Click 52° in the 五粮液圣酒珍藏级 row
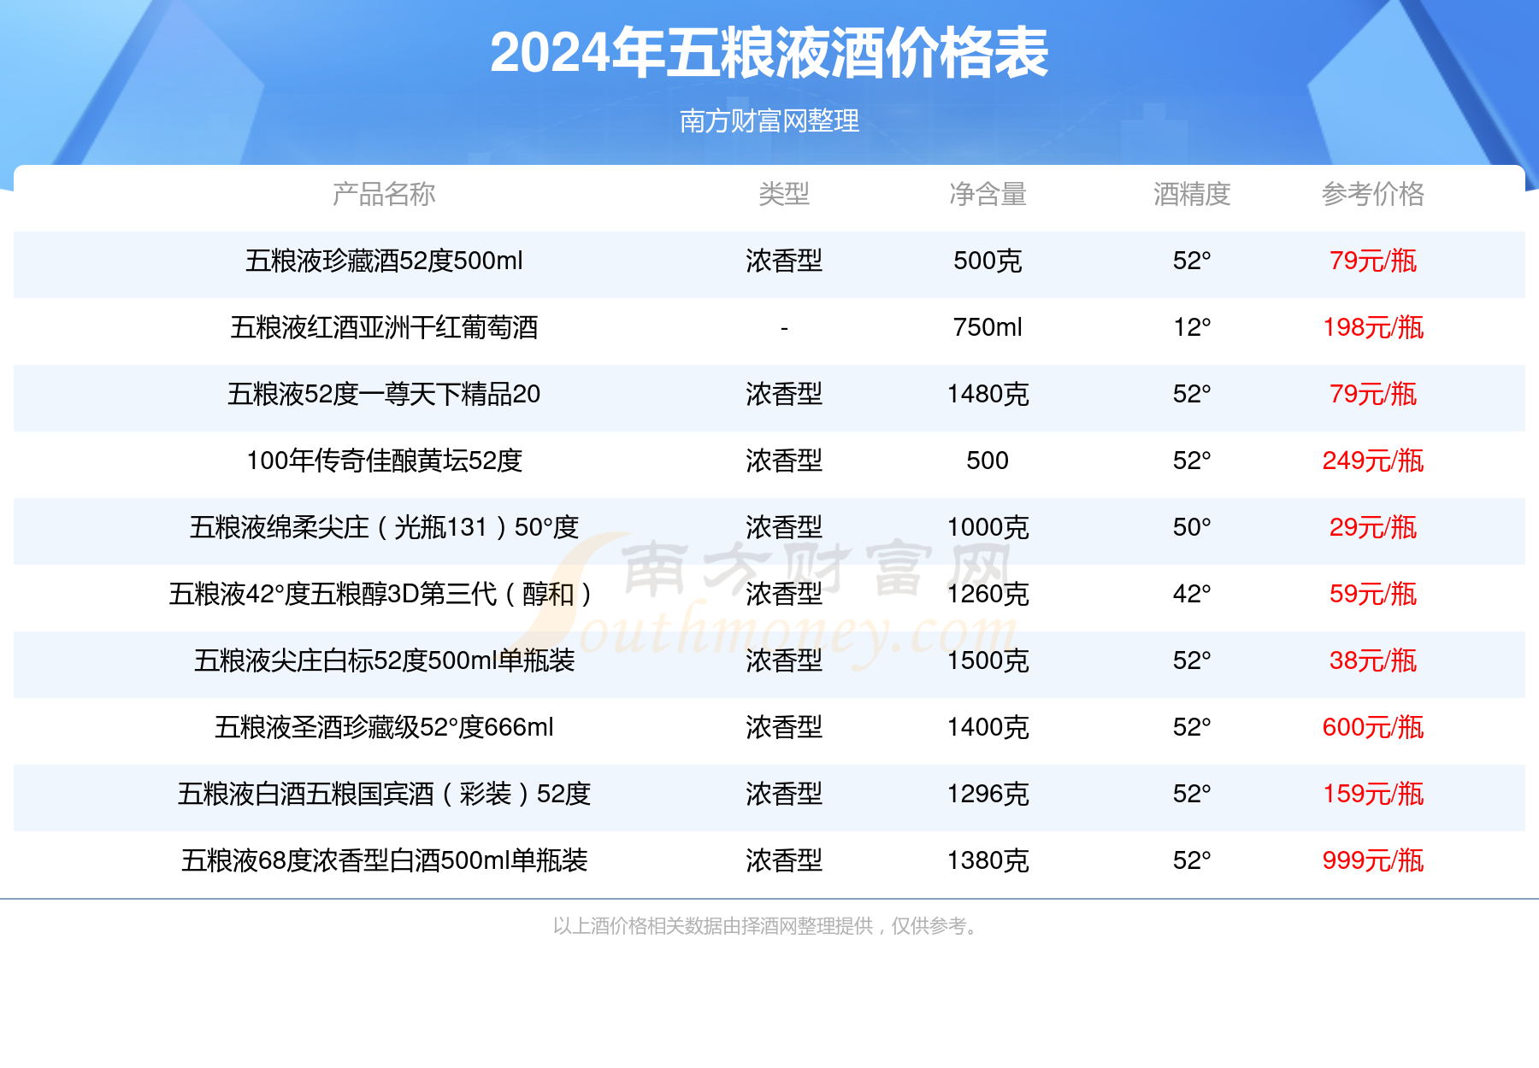 click(1192, 727)
